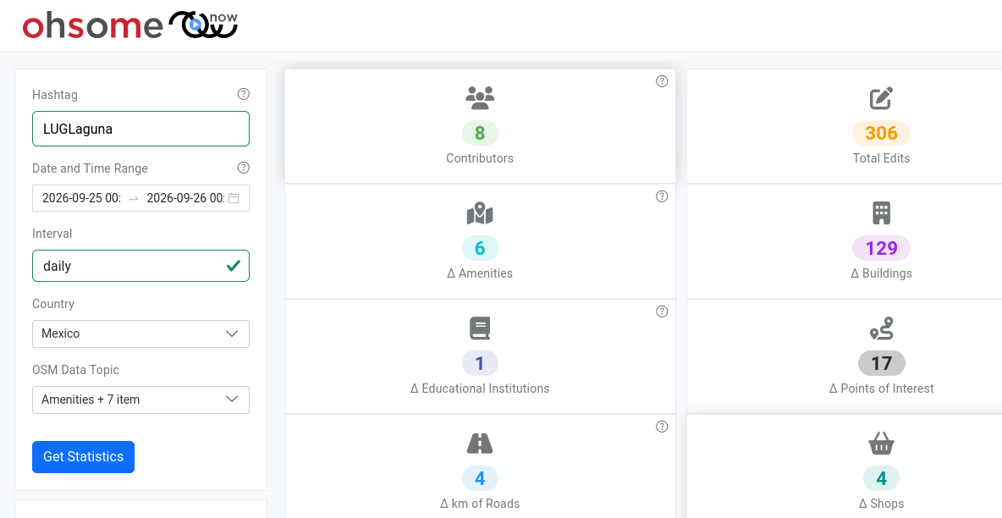Click the ohsome now logo
Image resolution: width=1002 pixels, height=518 pixels.
pyautogui.click(x=130, y=25)
